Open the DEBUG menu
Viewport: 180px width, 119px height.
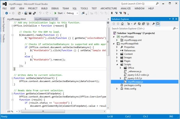tap(55, 8)
